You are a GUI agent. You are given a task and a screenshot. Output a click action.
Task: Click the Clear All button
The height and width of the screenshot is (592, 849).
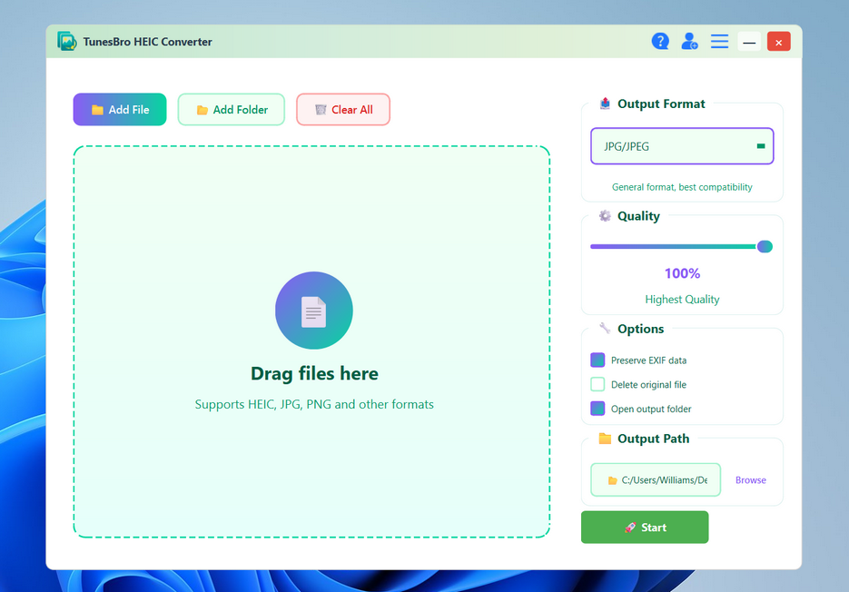(x=343, y=109)
